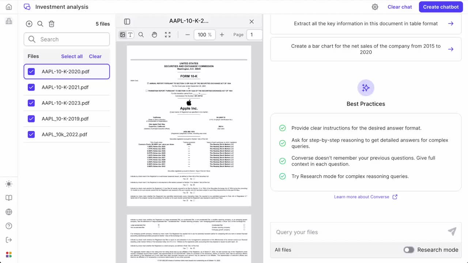The height and width of the screenshot is (263, 468).
Task: Send query with paper plane icon
Action: tap(452, 232)
